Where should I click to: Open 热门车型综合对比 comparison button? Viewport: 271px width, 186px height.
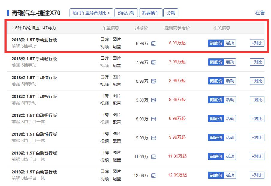click(91, 13)
